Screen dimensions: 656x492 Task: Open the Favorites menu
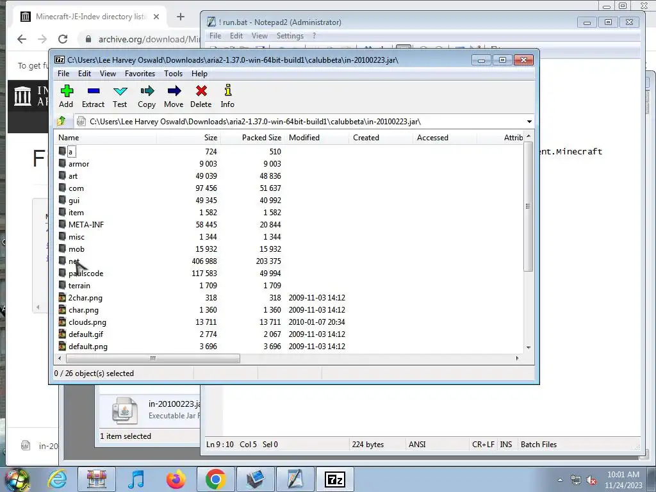[x=140, y=74]
